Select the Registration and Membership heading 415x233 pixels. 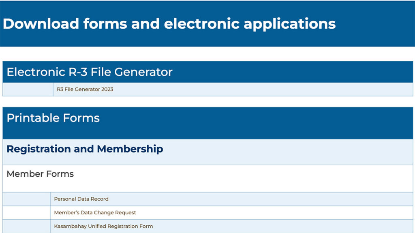pyautogui.click(x=85, y=149)
